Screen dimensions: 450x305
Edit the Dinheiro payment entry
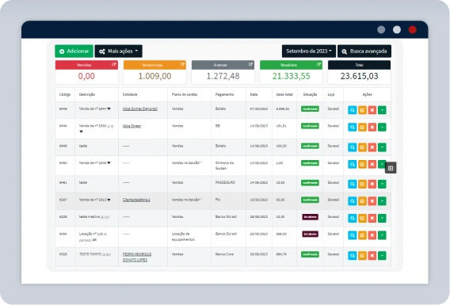click(x=362, y=164)
